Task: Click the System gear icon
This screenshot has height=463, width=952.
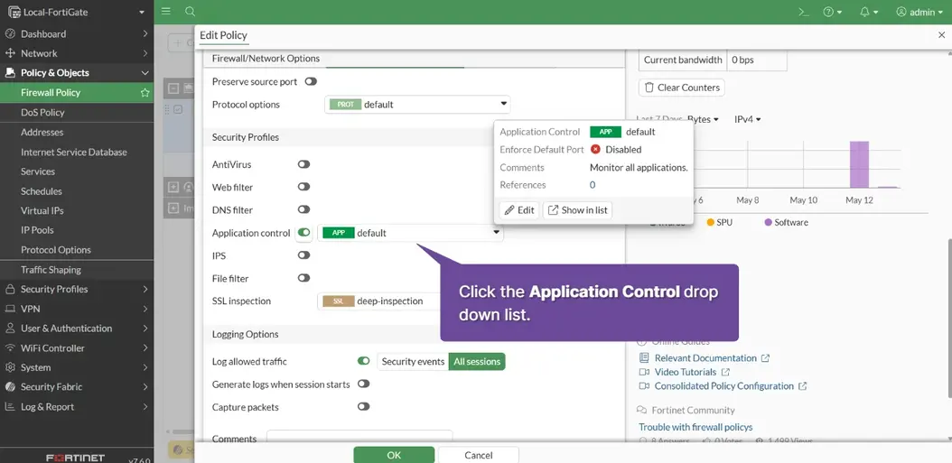Action: tap(10, 367)
